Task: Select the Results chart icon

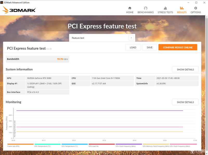Action: [182, 8]
